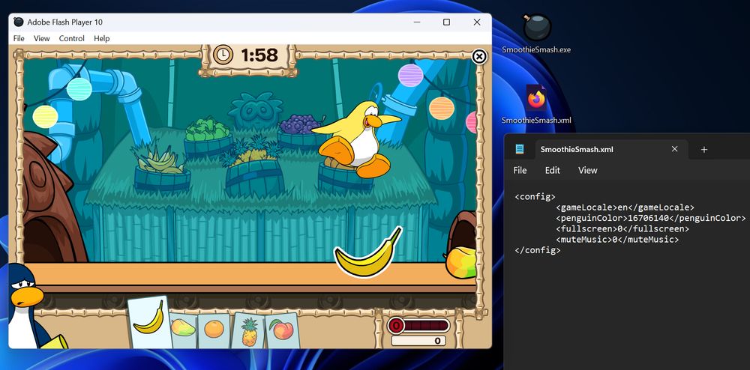This screenshot has width=750, height=370.
Task: Select the banana recipe card
Action: pyautogui.click(x=150, y=322)
